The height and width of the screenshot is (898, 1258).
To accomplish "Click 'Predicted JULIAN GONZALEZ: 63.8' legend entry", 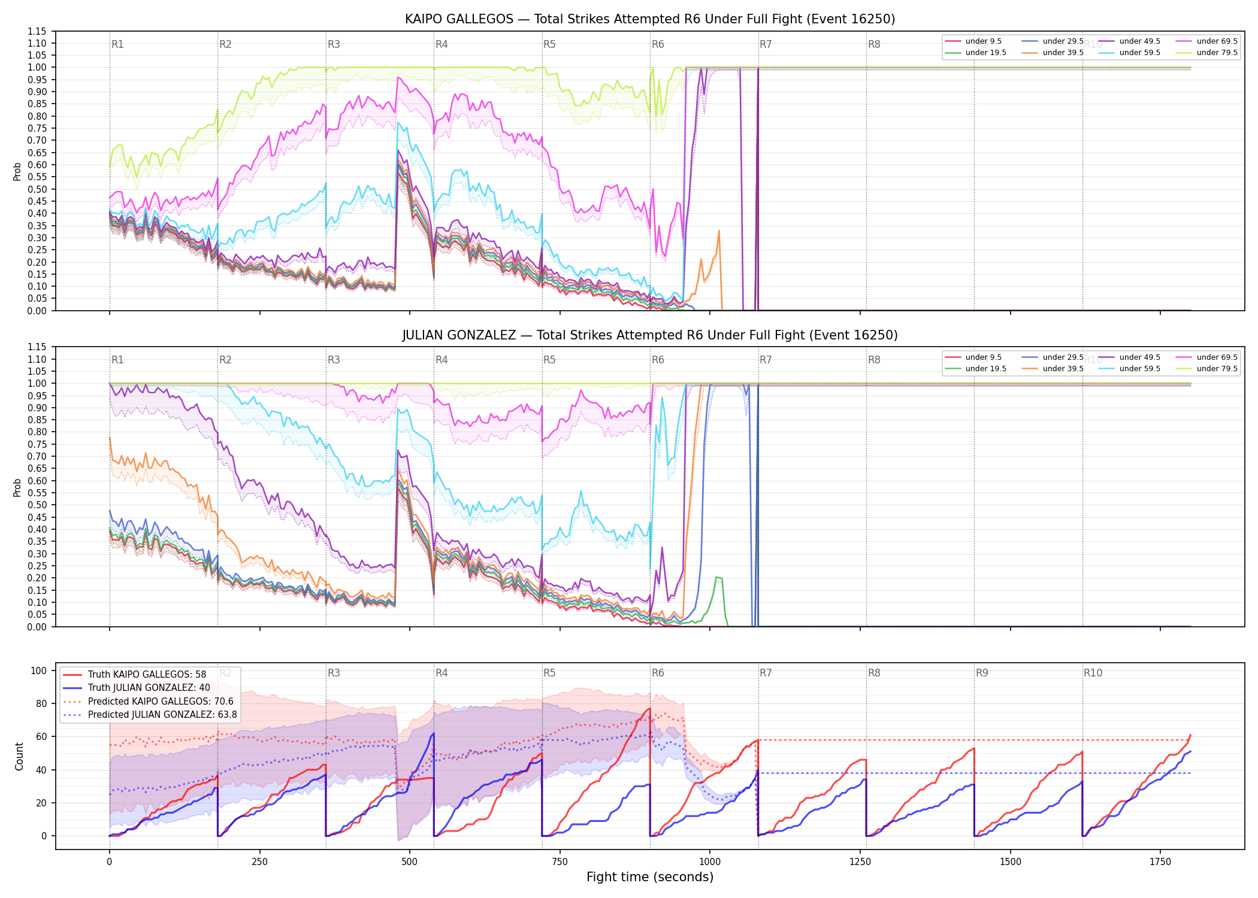I will [150, 714].
